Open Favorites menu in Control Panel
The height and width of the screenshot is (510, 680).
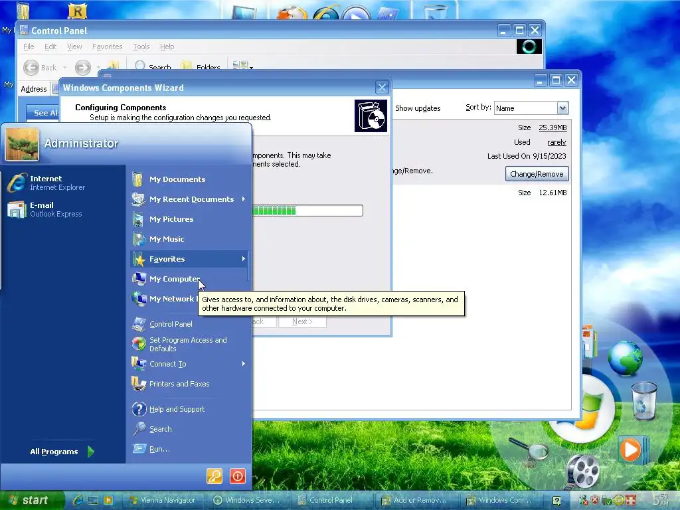107,46
